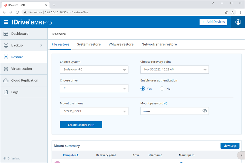245x163 pixels.
Task: Open the Logs sidebar icon
Action: (6, 92)
